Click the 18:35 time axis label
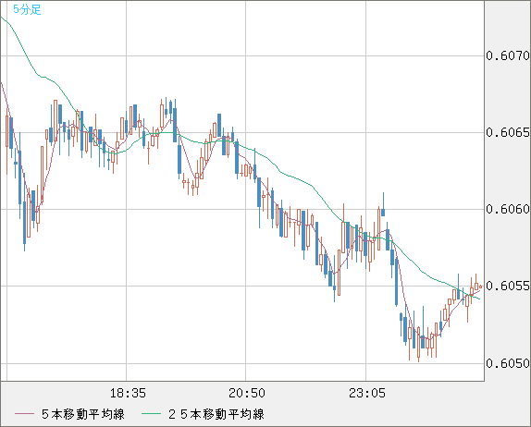The image size is (531, 427). (x=128, y=393)
